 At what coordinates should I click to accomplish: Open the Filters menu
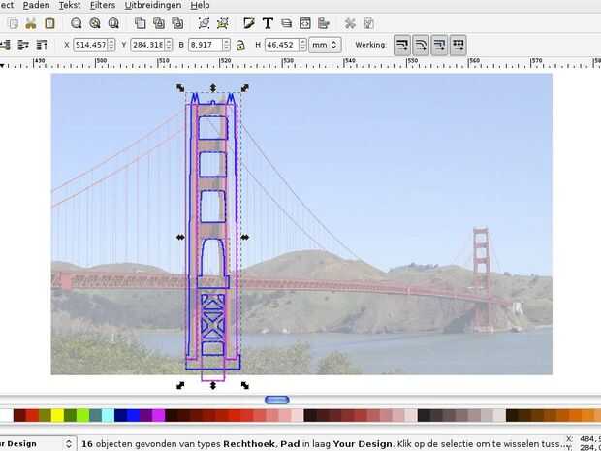click(x=103, y=6)
